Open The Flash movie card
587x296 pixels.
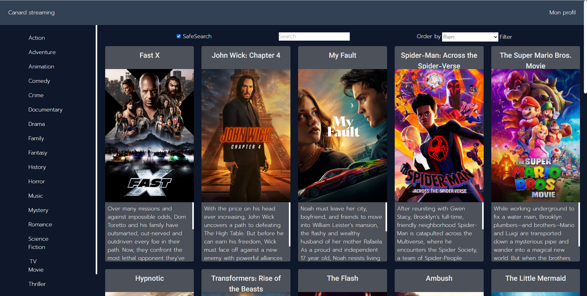[342, 278]
